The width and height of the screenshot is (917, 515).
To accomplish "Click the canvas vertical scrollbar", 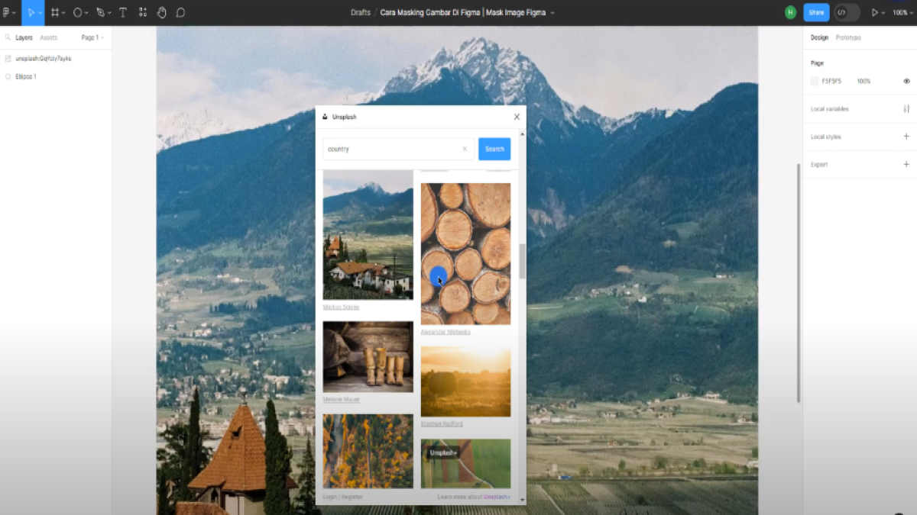I will point(799,282).
